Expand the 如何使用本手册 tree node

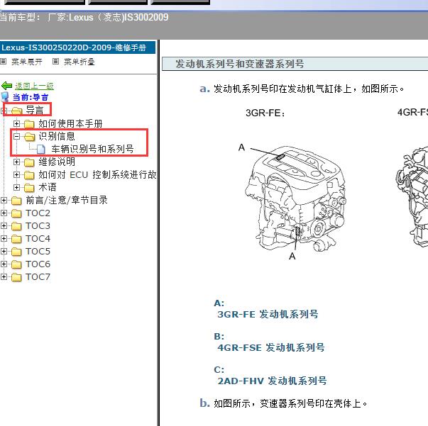(17, 123)
